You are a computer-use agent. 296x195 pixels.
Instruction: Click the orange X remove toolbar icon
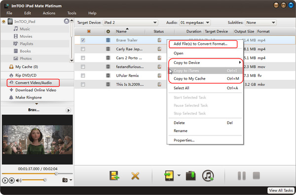click(x=135, y=176)
